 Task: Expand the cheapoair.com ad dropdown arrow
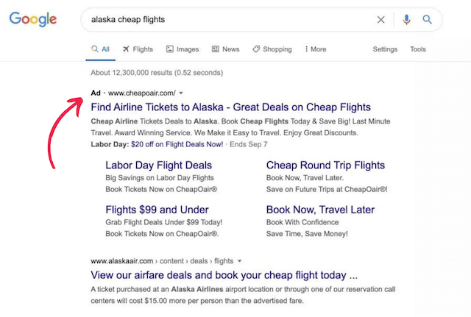point(181,93)
